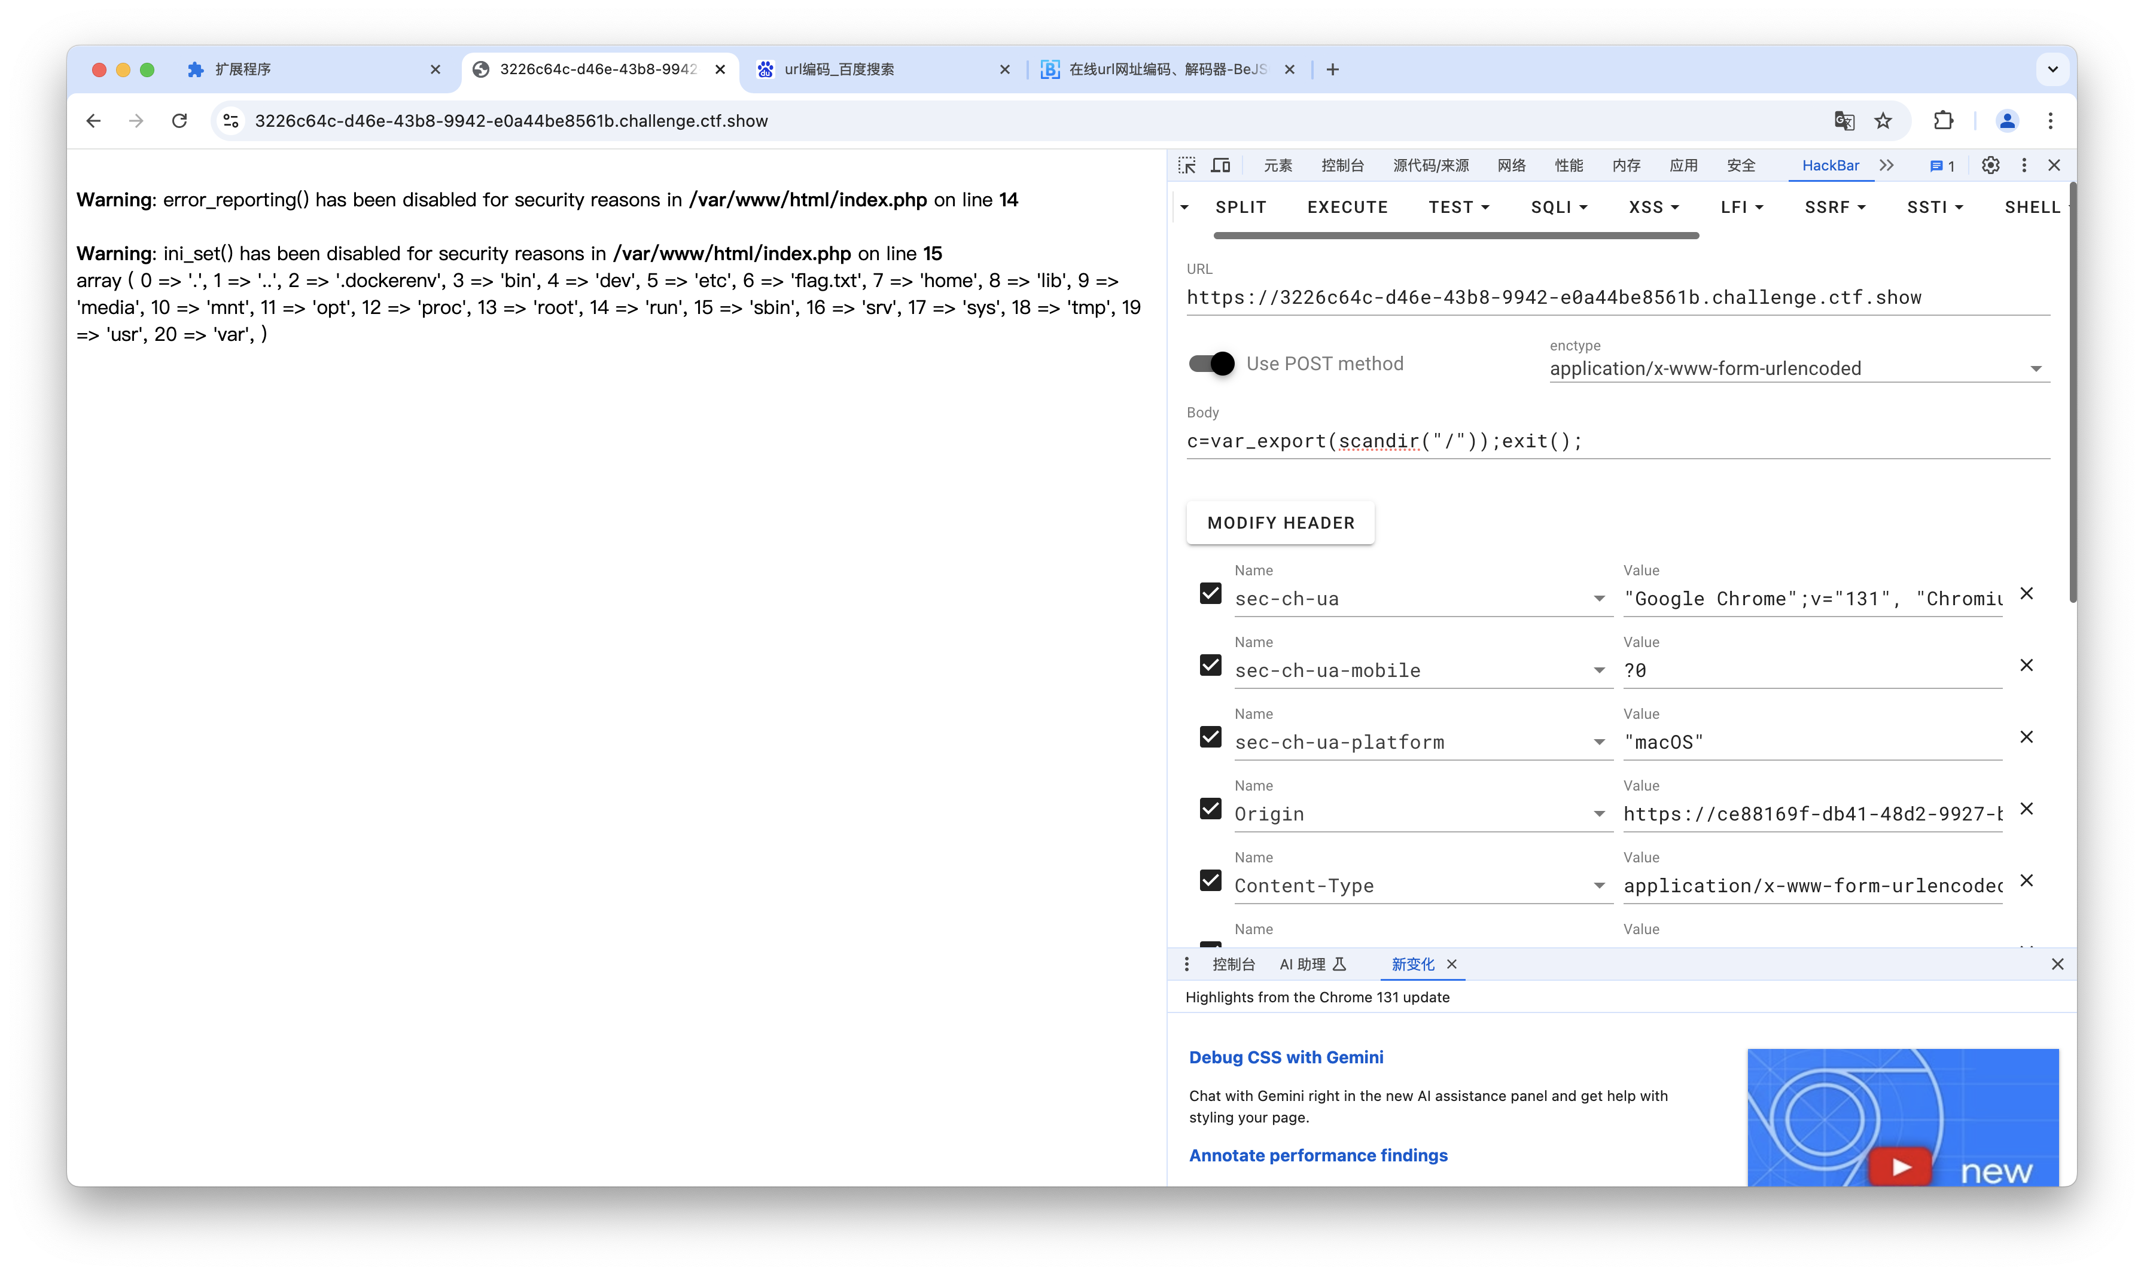Expand the SQLI menu in HackBar
This screenshot has width=2144, height=1275.
point(1559,207)
